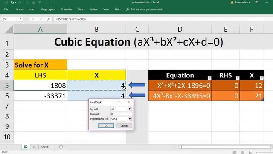Viewport: 273px width, 154px height.
Task: Click the New sheet plus icon
Action: [61, 147]
